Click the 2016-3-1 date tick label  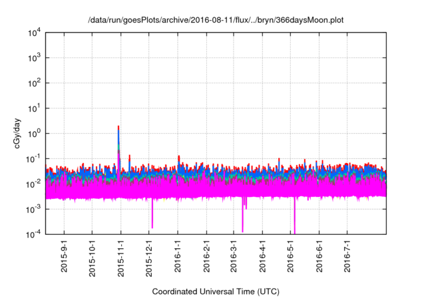pyautogui.click(x=233, y=257)
